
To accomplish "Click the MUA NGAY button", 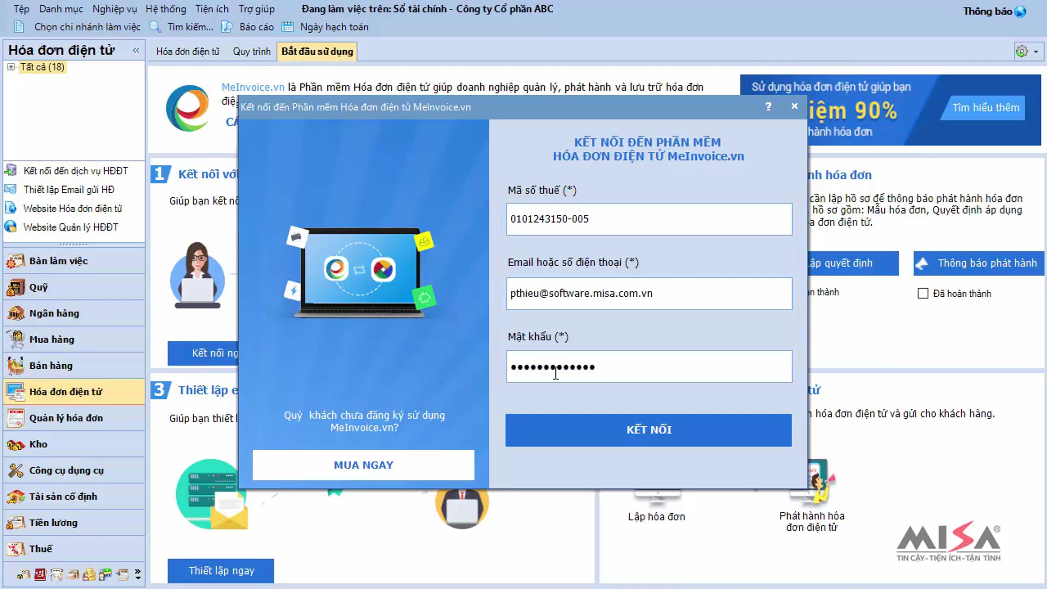I will click(x=363, y=465).
